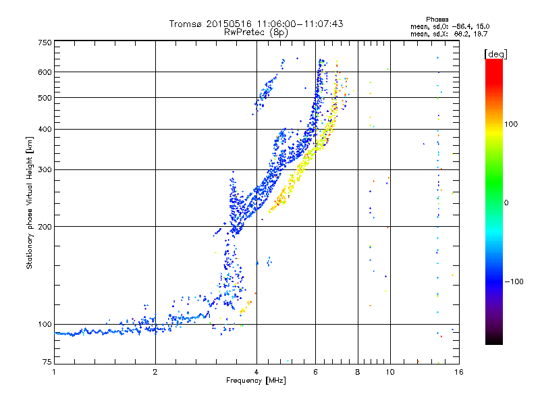Click the "RwPretec (8p)" subtitle

pos(256,32)
